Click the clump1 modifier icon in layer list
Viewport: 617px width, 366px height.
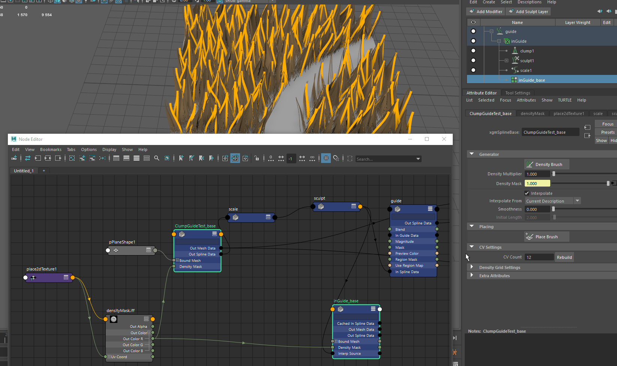click(x=515, y=51)
